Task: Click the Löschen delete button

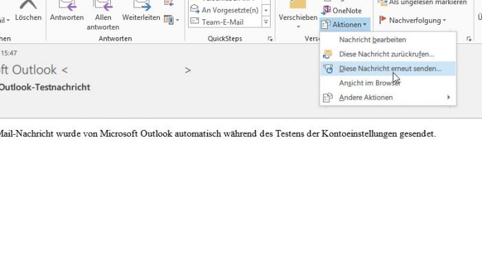Action: pos(28,12)
